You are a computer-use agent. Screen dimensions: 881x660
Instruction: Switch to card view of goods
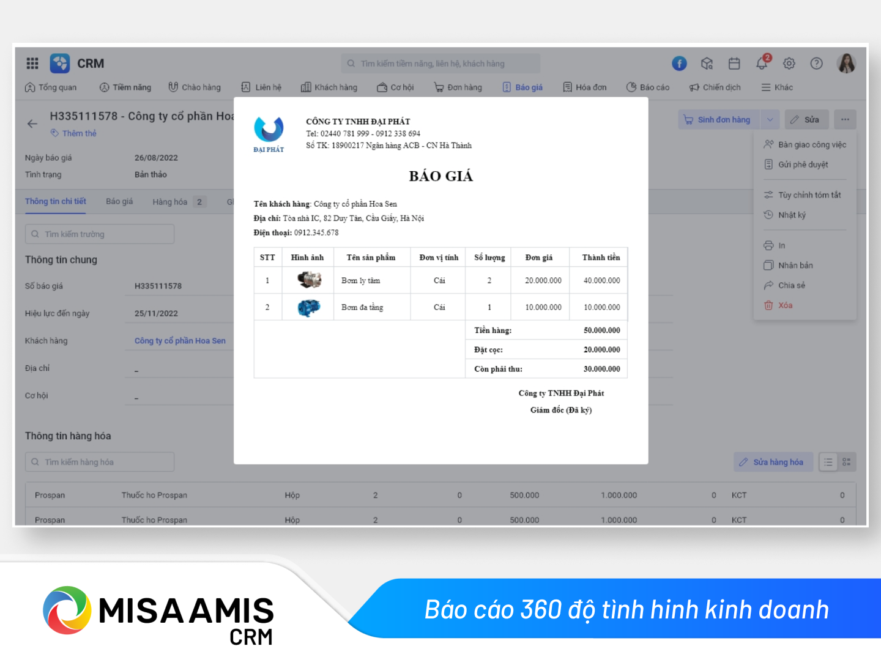click(x=847, y=462)
